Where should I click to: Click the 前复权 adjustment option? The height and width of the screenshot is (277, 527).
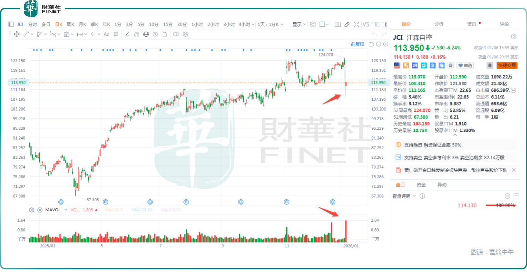pos(357,44)
